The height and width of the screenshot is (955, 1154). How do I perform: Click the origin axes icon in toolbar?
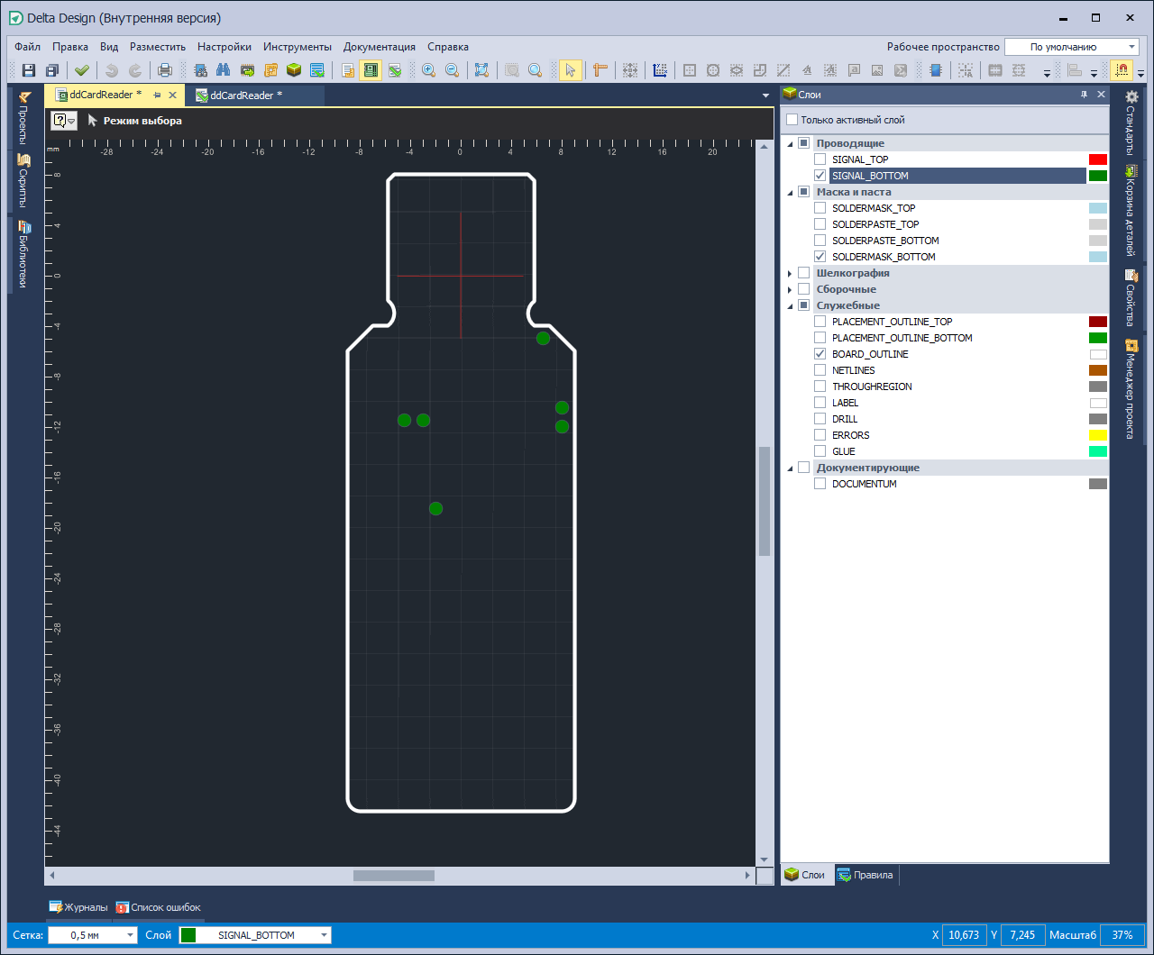tap(660, 70)
